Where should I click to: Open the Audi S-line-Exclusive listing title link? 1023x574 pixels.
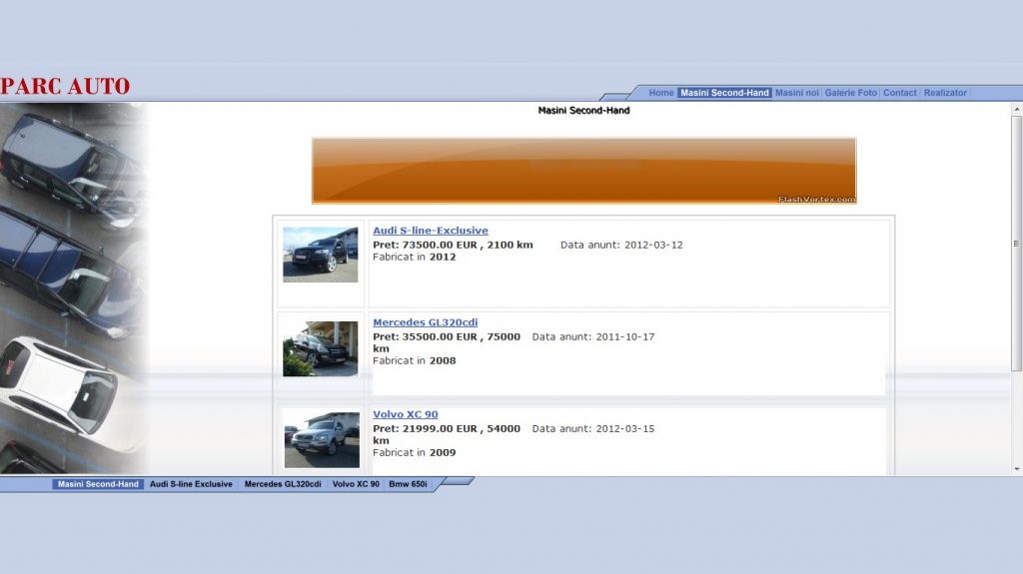(431, 231)
